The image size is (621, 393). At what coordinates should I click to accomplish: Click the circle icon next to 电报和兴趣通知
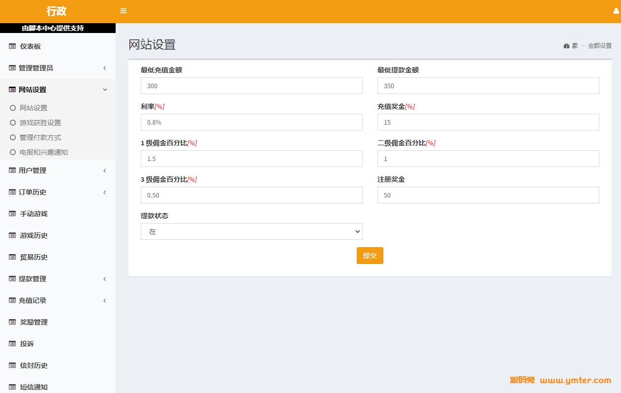click(x=13, y=152)
